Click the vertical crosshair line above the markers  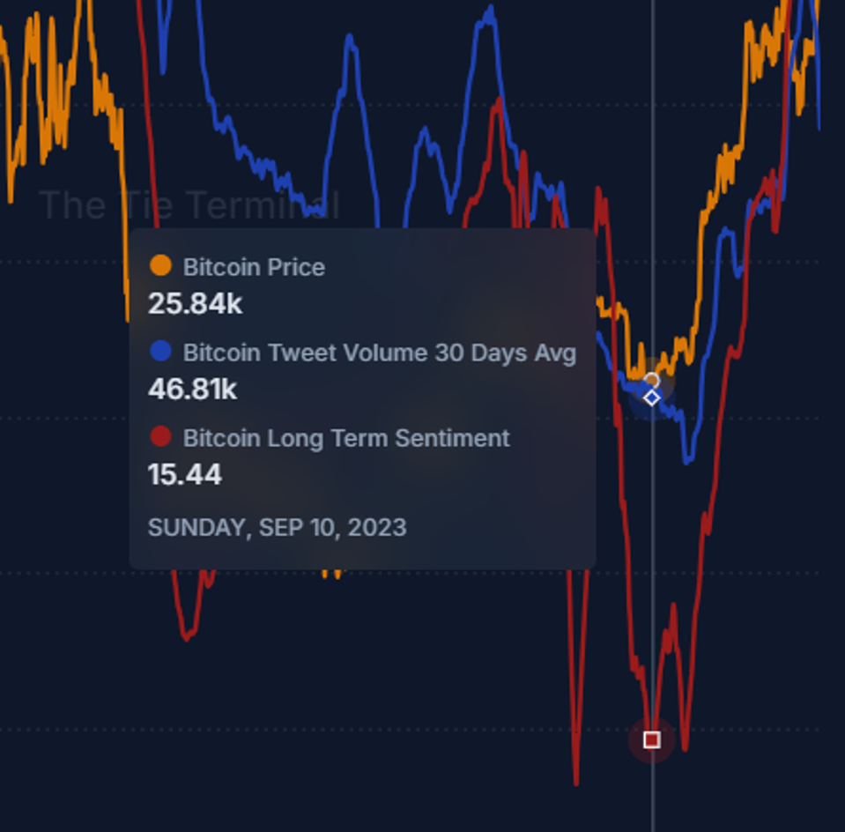[x=652, y=176]
